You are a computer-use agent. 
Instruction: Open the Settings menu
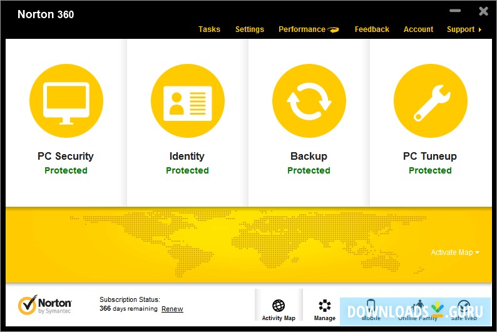point(250,29)
